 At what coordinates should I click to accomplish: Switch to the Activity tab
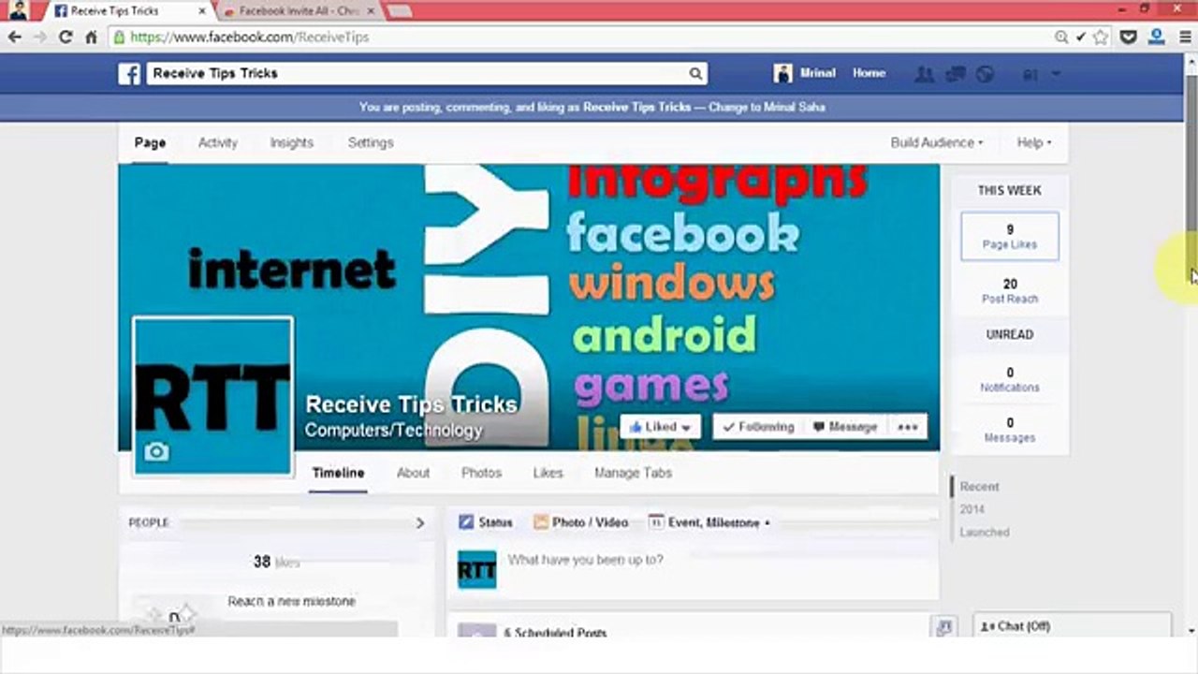pyautogui.click(x=218, y=143)
